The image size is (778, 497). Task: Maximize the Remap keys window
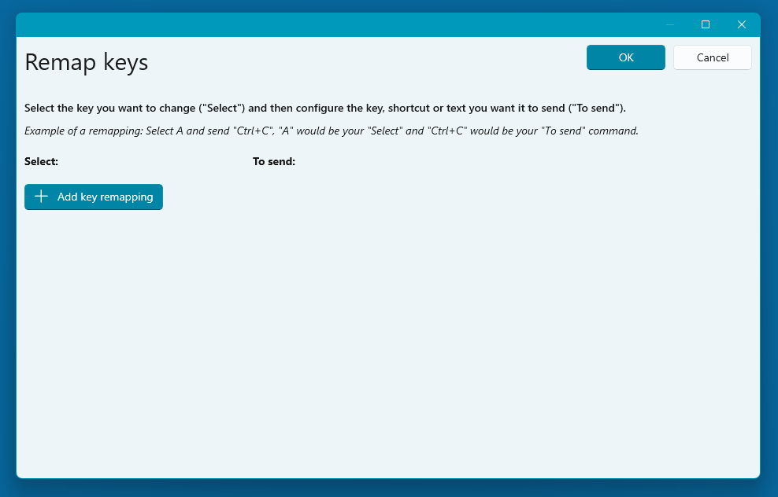706,24
